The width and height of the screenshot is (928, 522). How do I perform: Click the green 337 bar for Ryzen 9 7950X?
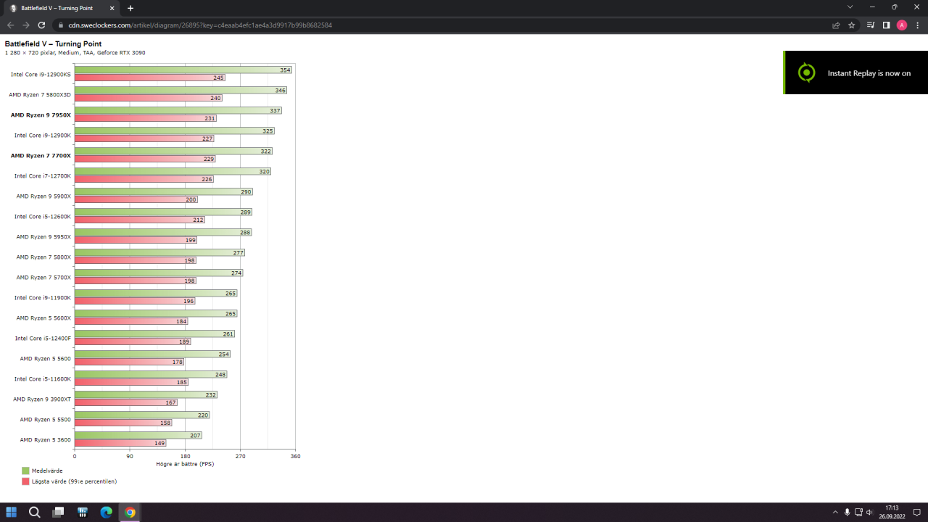178,111
